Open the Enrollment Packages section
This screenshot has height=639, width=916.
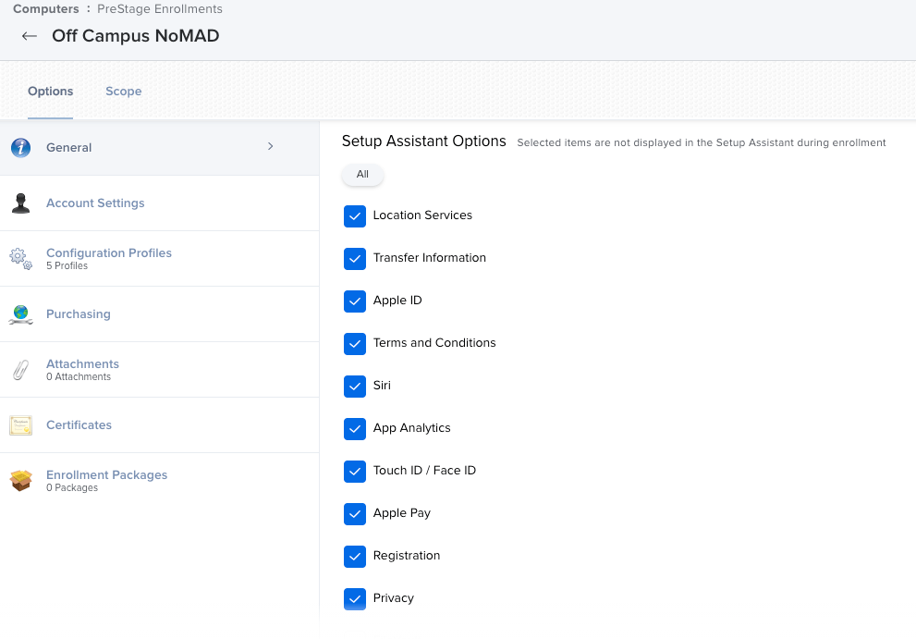pos(106,475)
